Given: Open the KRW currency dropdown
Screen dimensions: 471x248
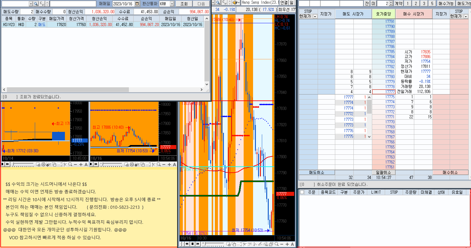Looking at the screenshot, I should (x=172, y=4).
